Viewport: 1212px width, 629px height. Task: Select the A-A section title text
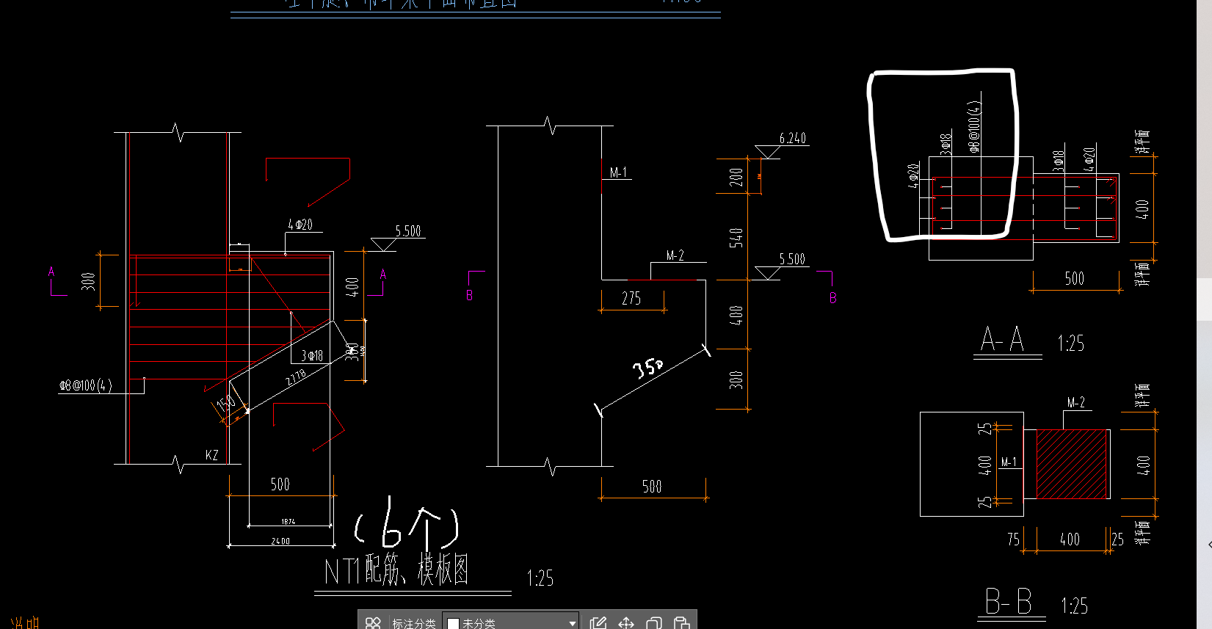click(x=1002, y=340)
